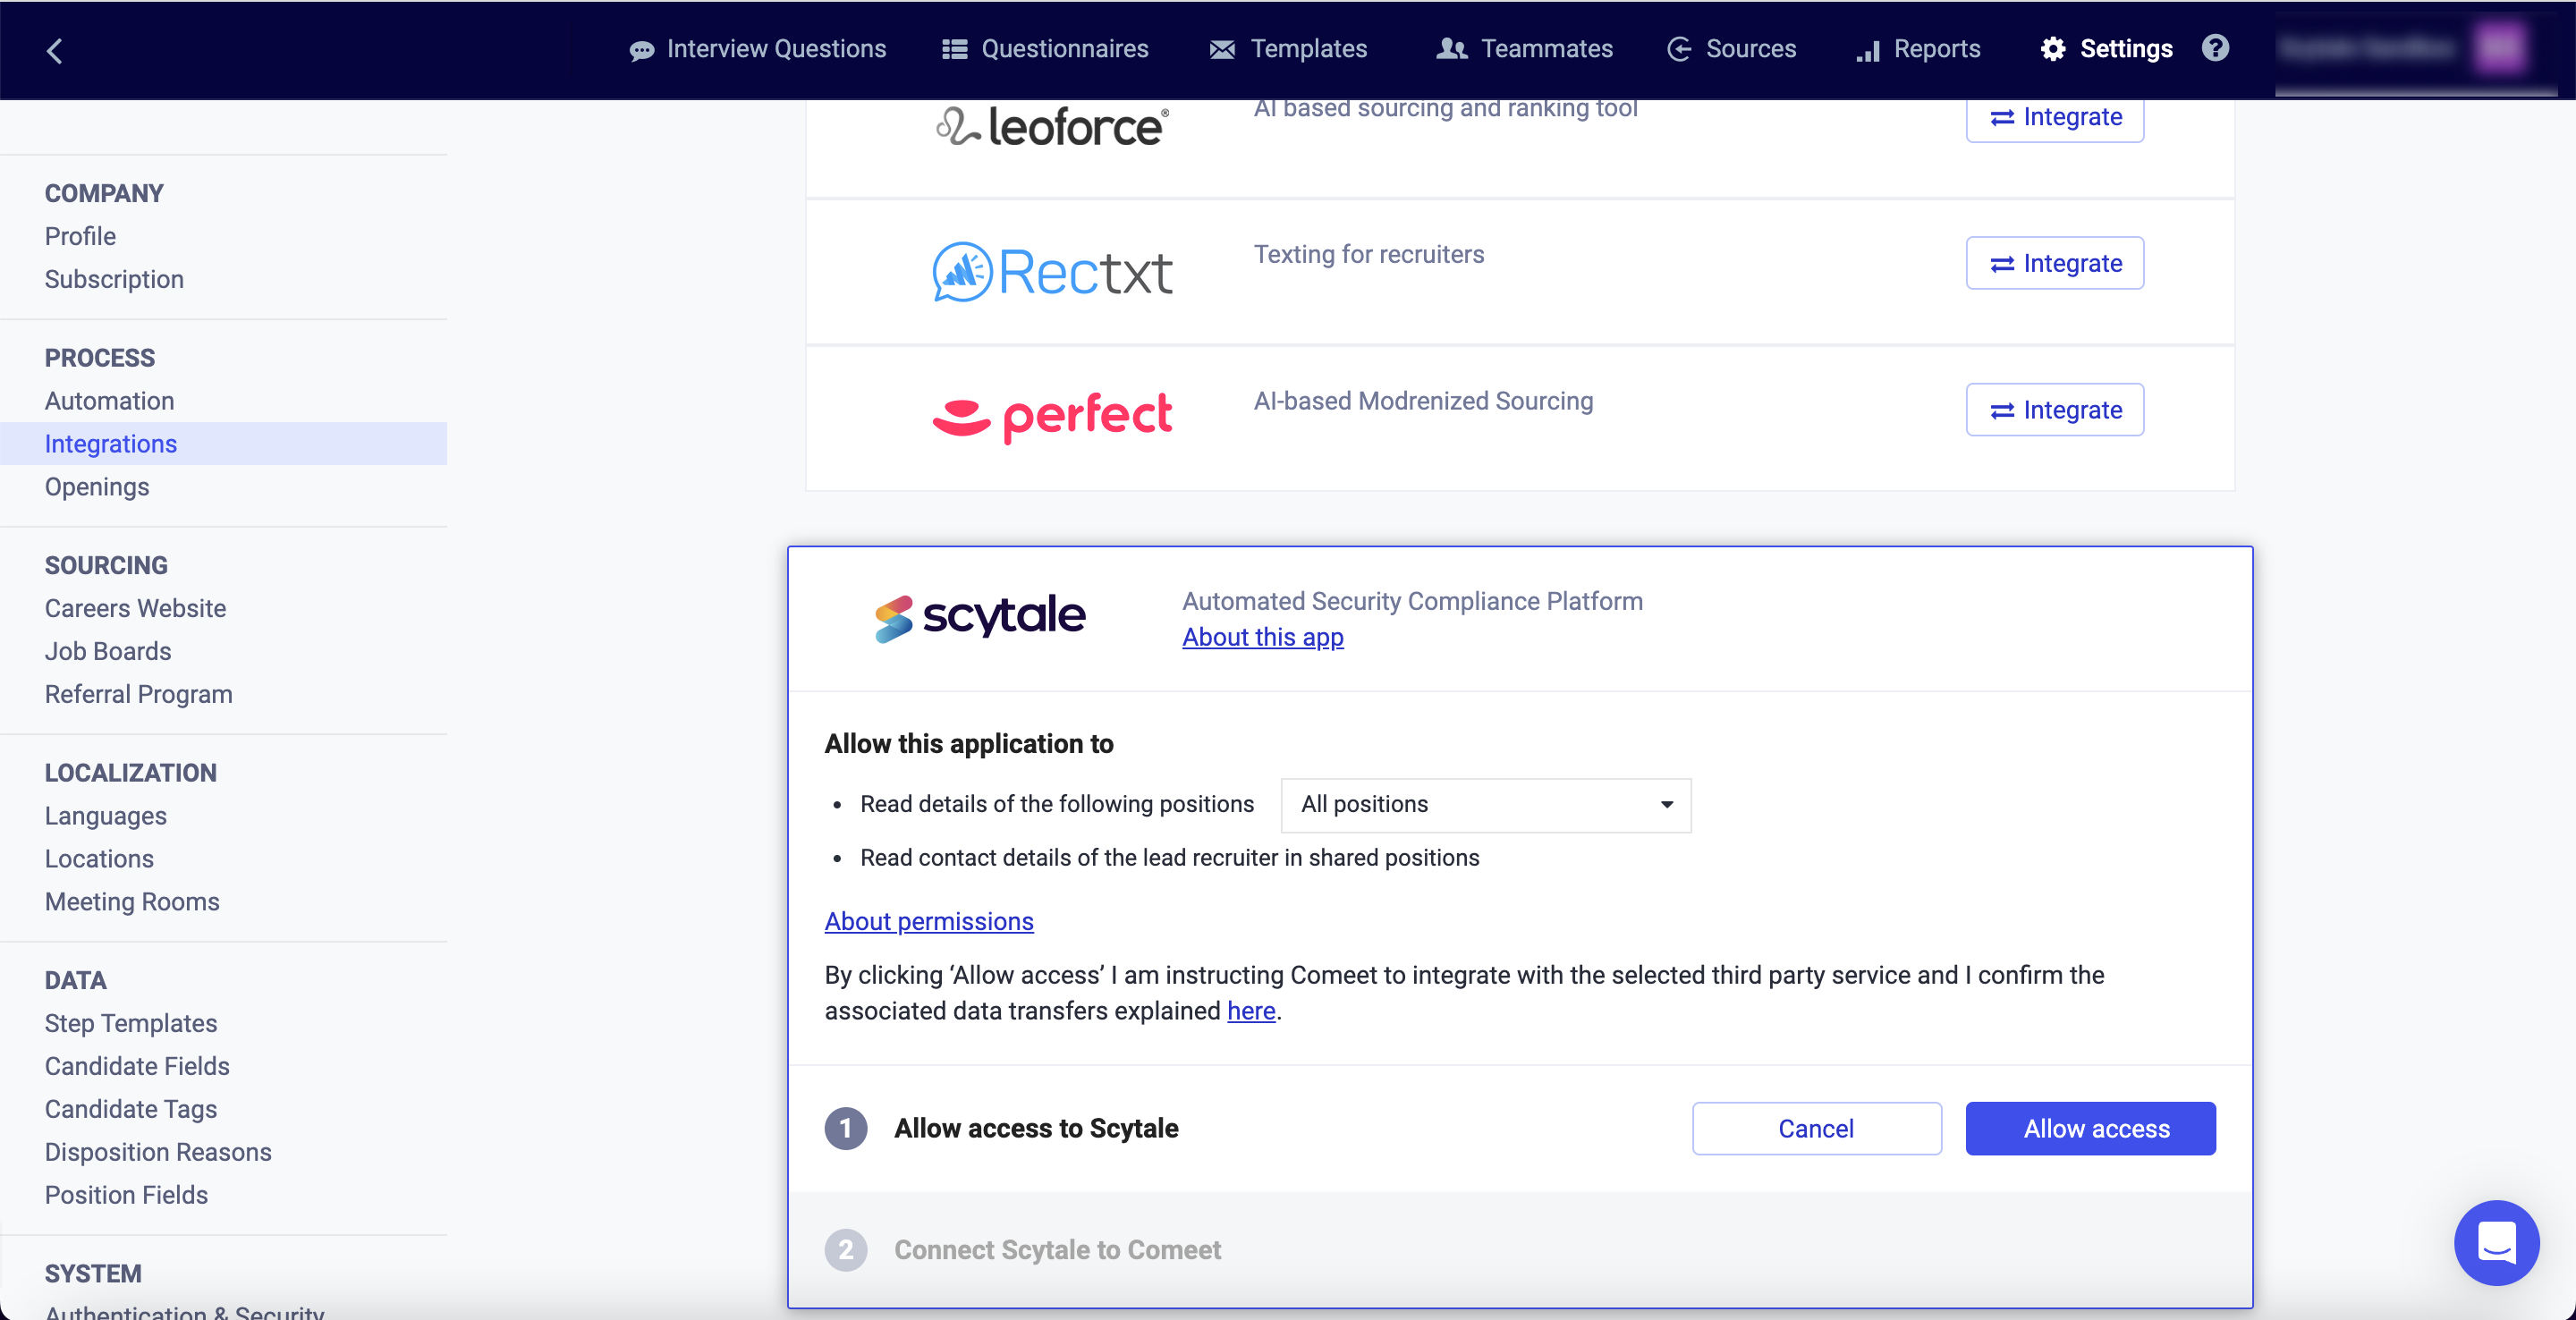Go to Templates in top navigation
2576x1320 pixels.
pyautogui.click(x=1288, y=49)
